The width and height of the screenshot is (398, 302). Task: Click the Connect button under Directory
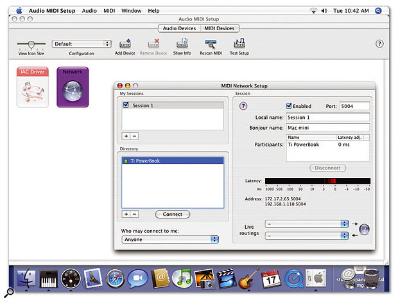click(x=172, y=214)
